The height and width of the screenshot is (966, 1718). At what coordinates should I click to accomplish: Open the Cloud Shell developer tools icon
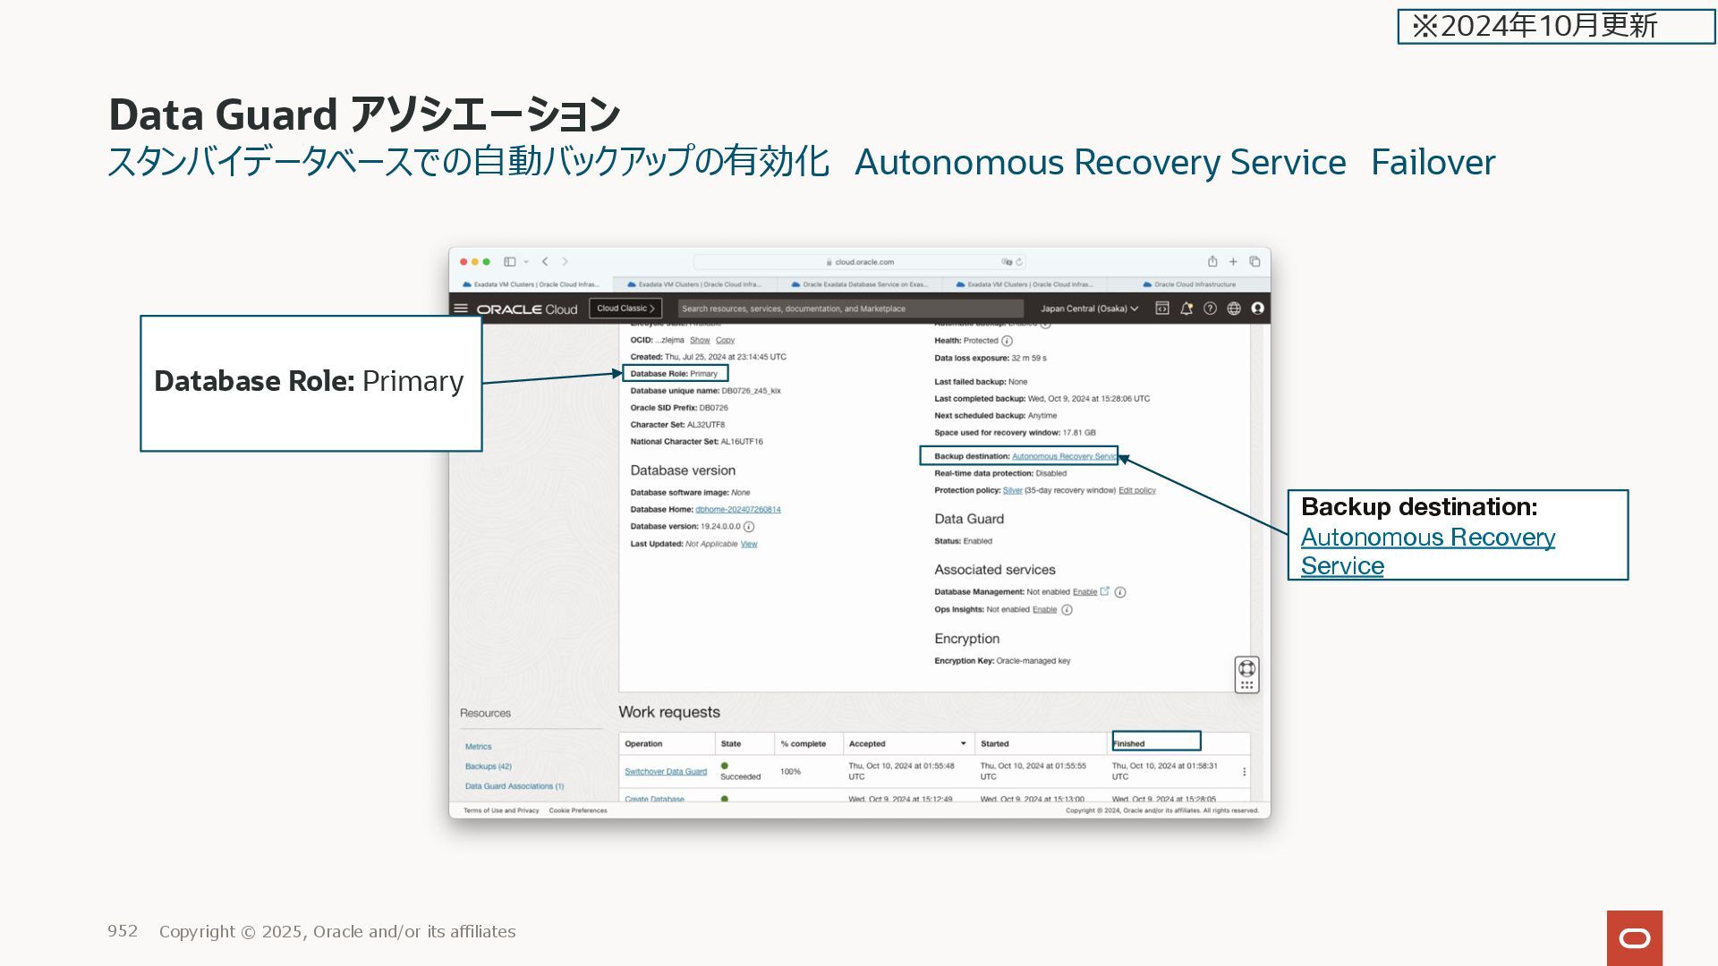pyautogui.click(x=1161, y=309)
